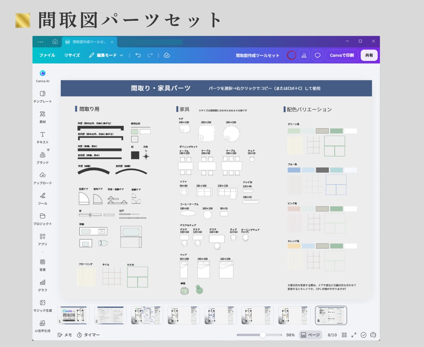This screenshot has width=424, height=347.
Task: Click the 8/10 page counter
Action: pyautogui.click(x=332, y=335)
